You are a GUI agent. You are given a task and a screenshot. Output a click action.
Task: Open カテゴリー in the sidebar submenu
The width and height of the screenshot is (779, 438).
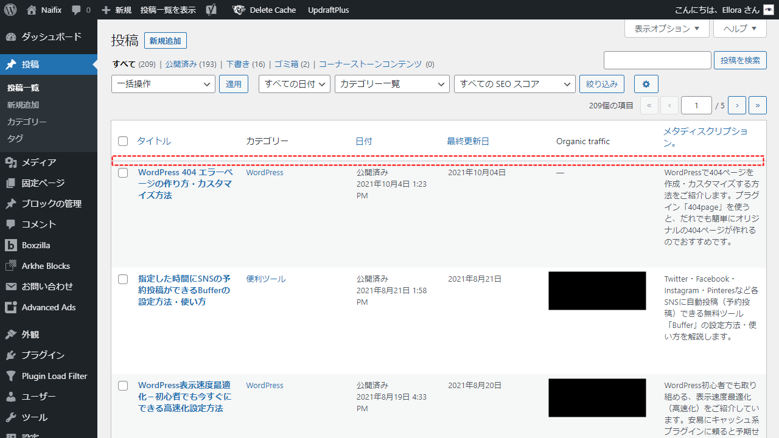point(27,122)
